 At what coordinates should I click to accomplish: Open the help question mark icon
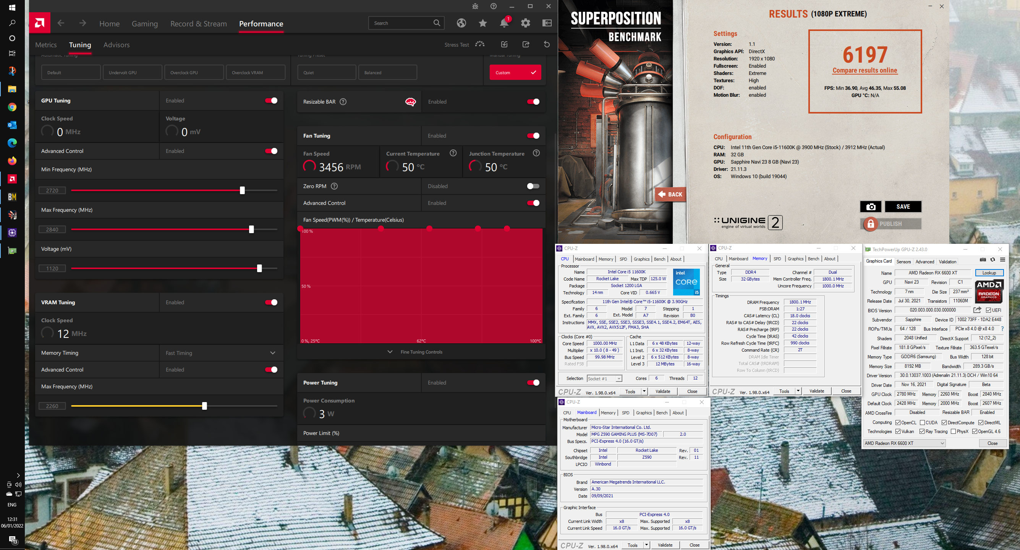493,6
